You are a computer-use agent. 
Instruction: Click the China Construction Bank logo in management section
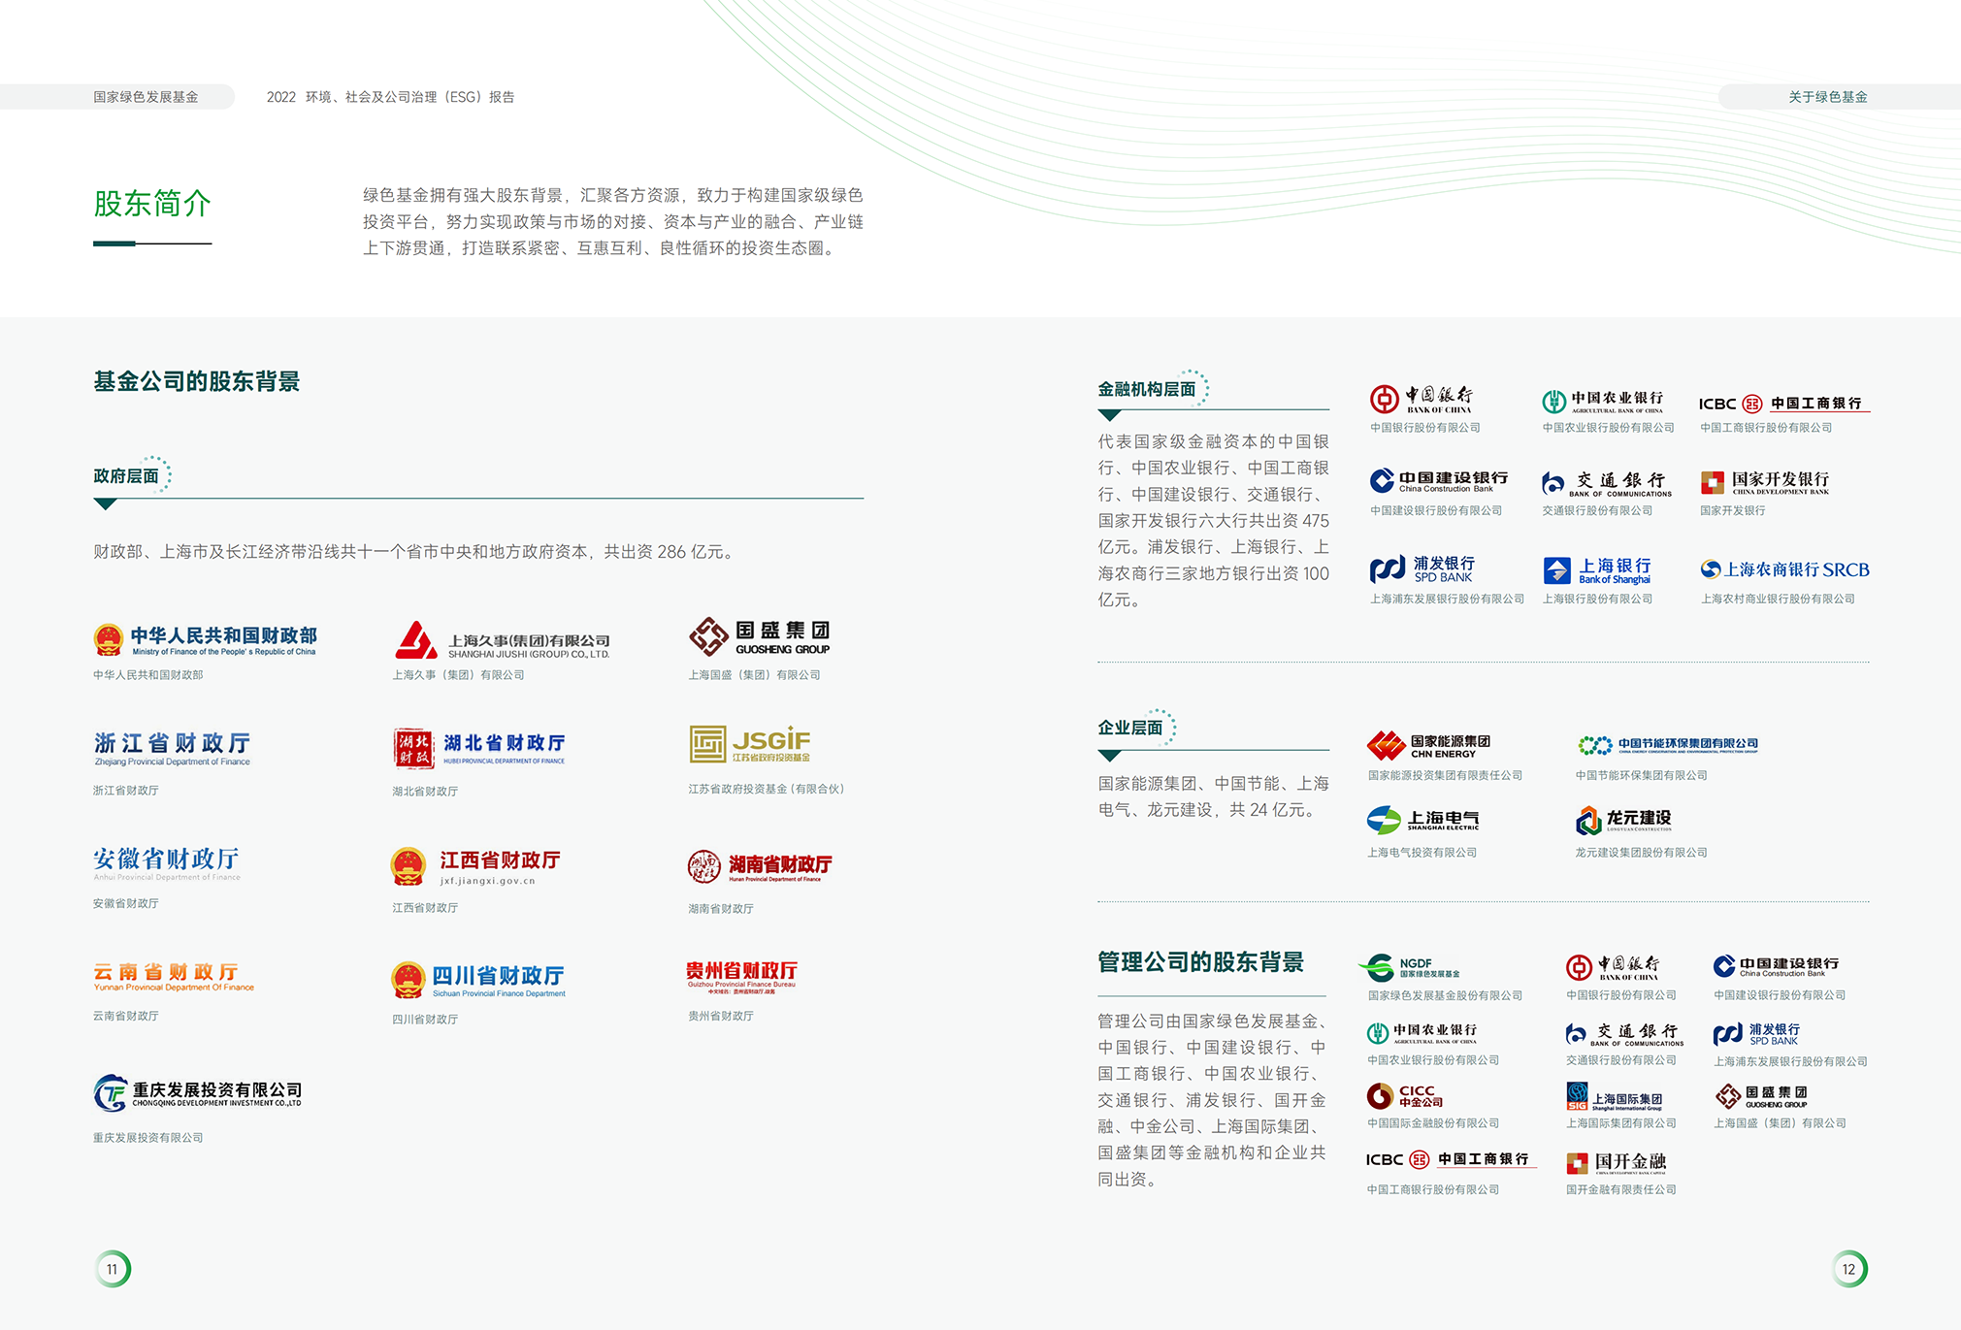[x=1775, y=965]
